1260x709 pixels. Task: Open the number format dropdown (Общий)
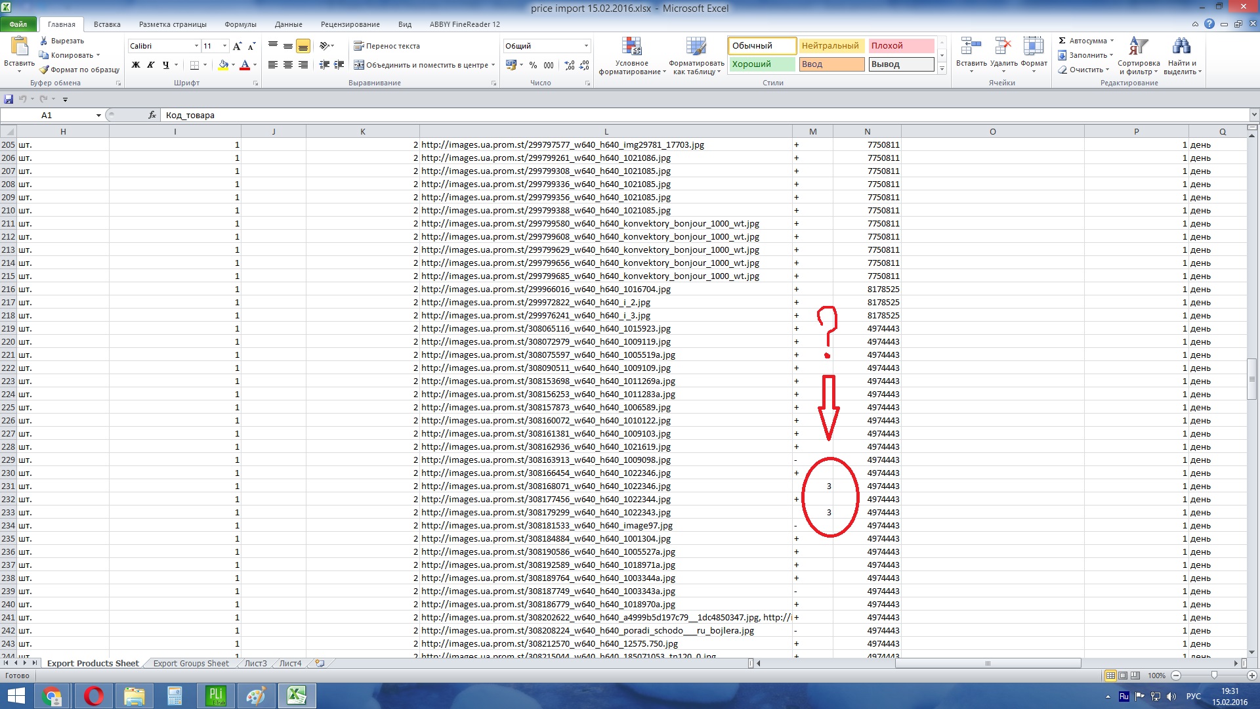586,46
